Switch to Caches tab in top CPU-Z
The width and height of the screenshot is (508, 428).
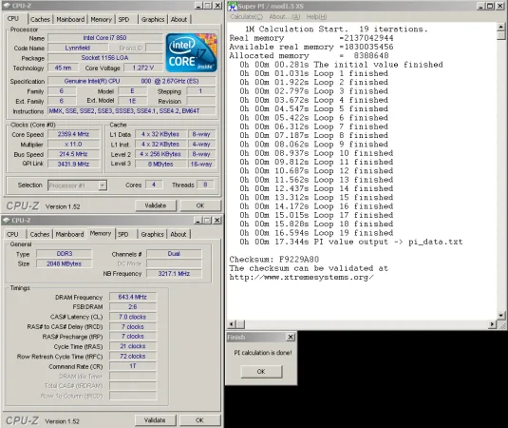[40, 19]
